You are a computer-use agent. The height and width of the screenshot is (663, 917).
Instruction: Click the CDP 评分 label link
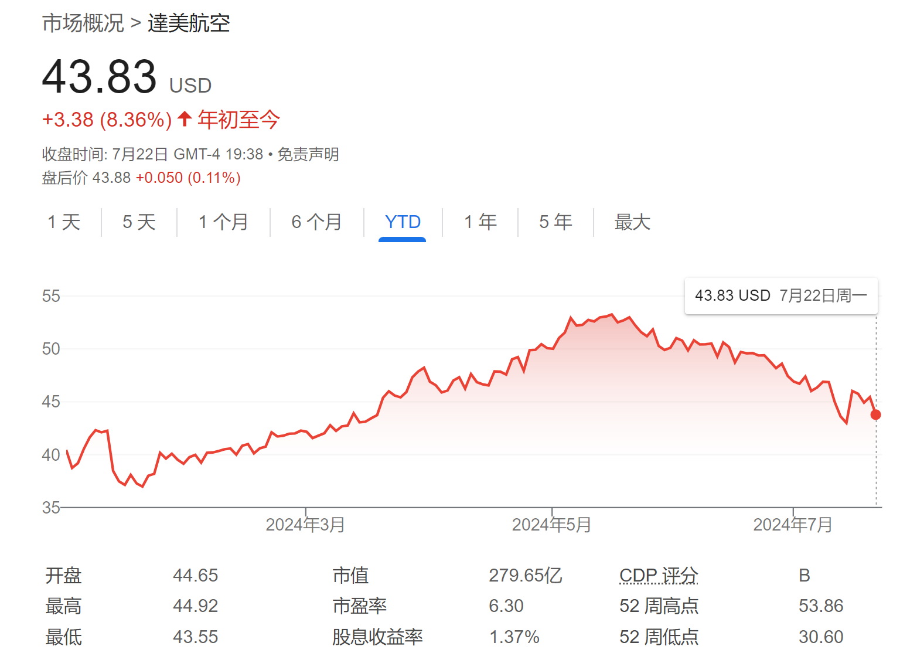(659, 575)
